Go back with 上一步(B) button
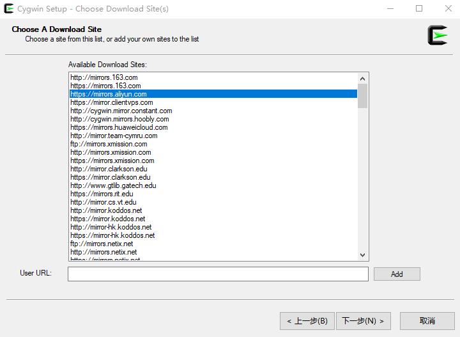This screenshot has height=337, width=460. [307, 321]
